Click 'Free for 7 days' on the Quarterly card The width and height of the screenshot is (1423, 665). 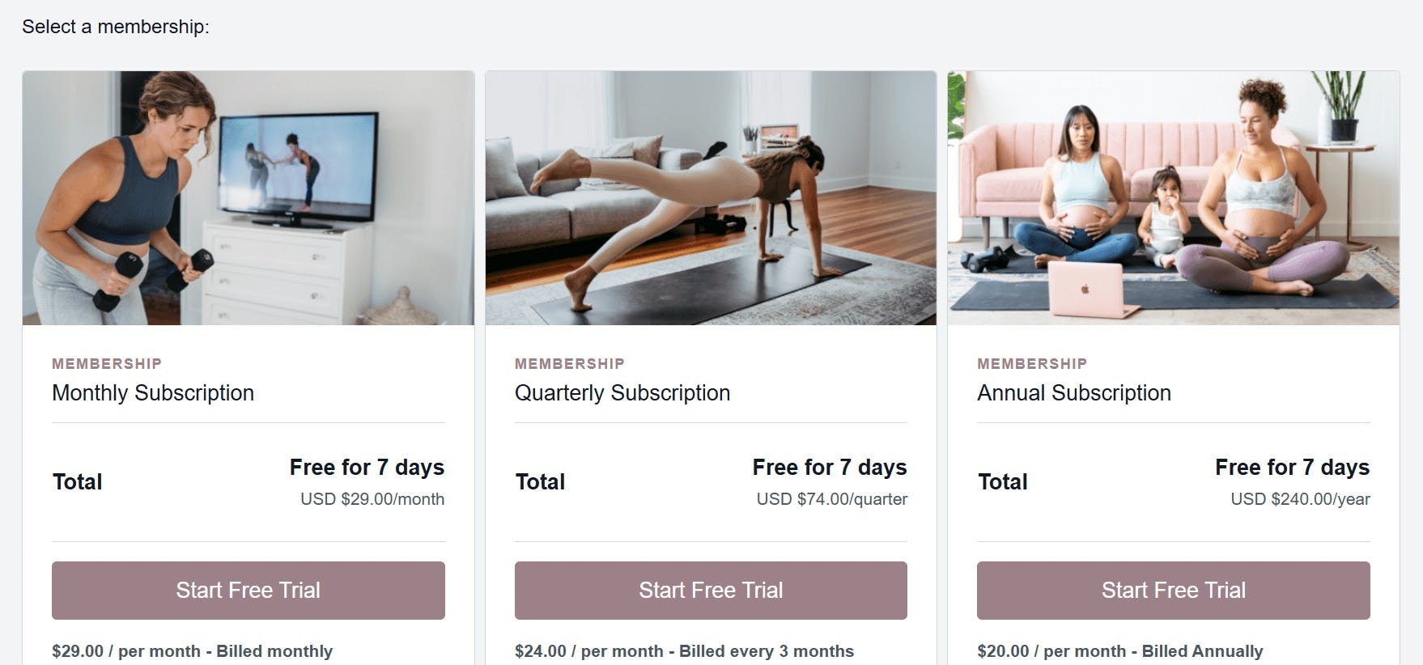(830, 468)
